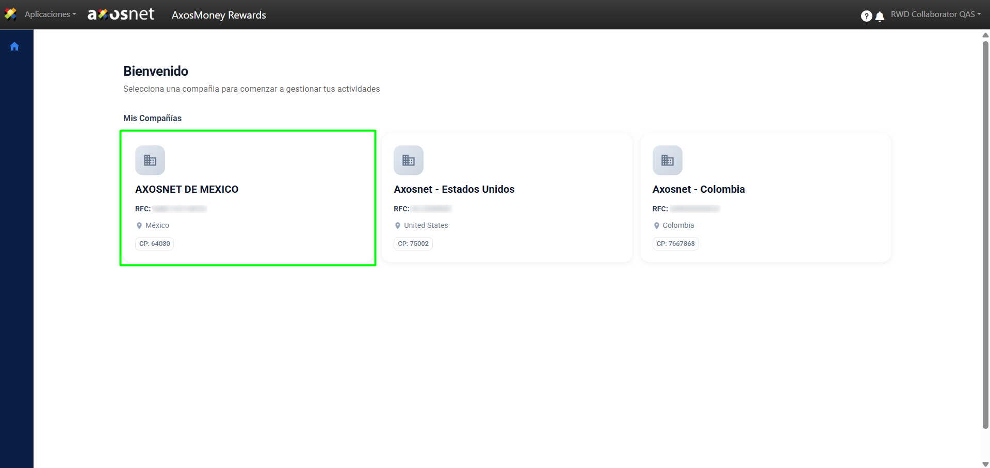
Task: Open the notifications bell
Action: coord(880,16)
